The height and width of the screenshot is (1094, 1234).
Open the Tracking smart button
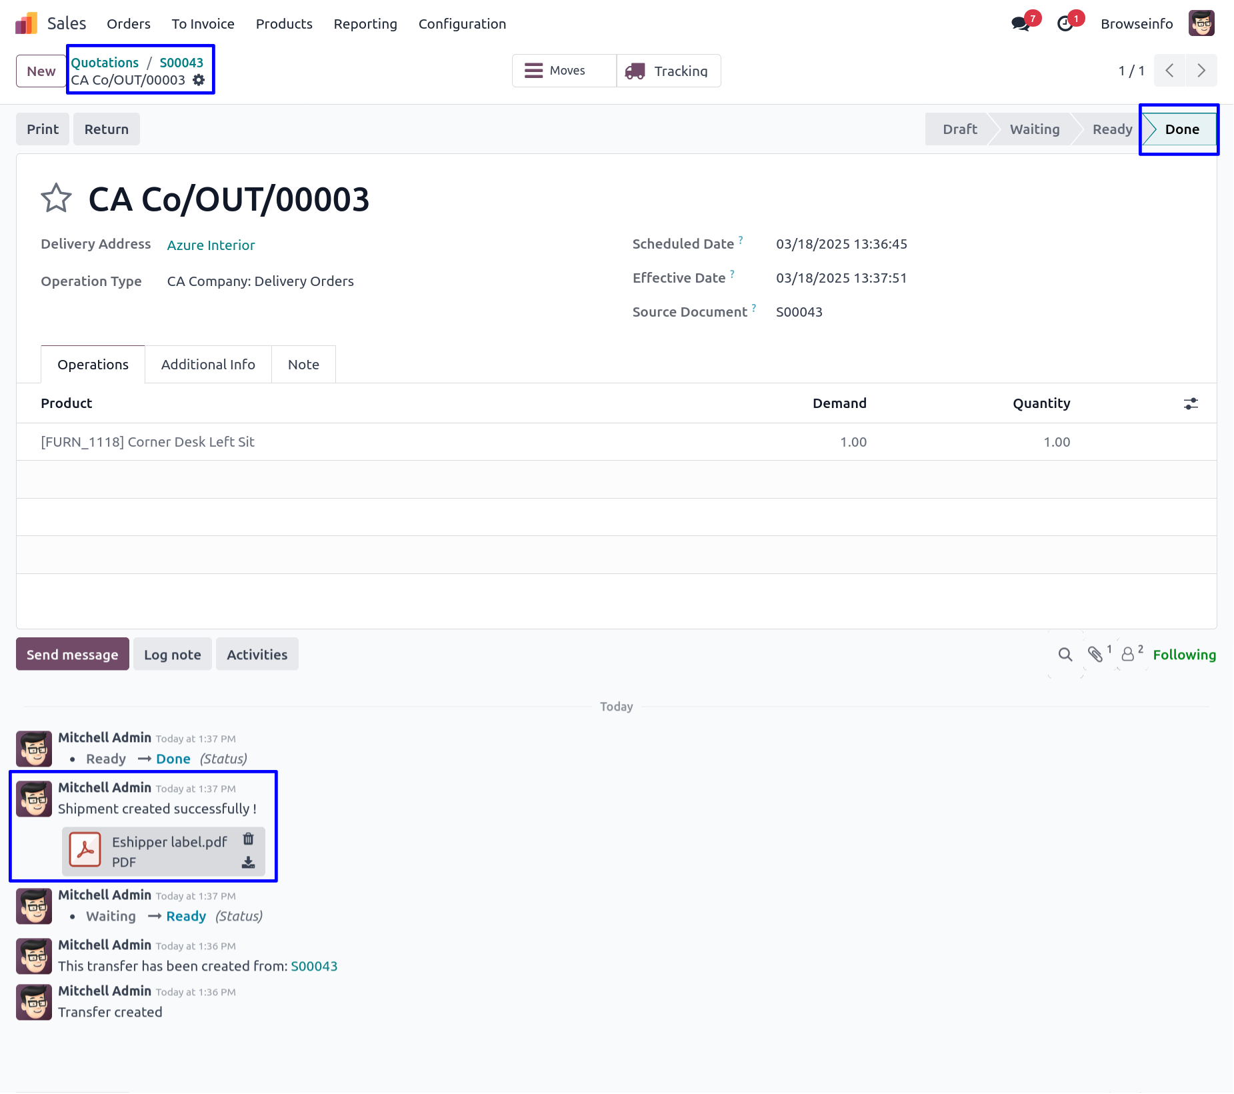click(669, 71)
